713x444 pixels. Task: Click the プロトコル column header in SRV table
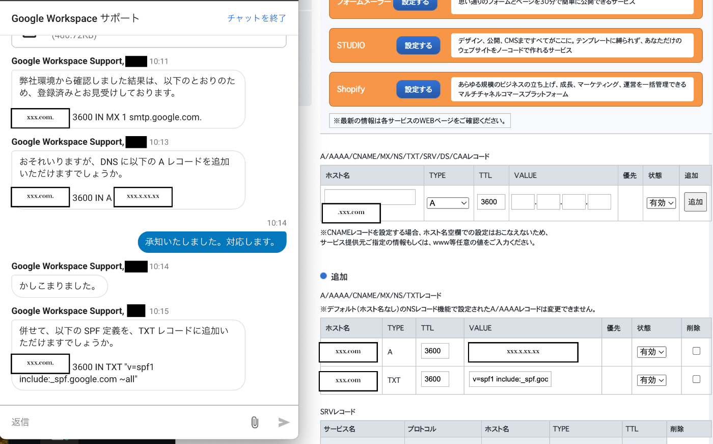tap(422, 429)
